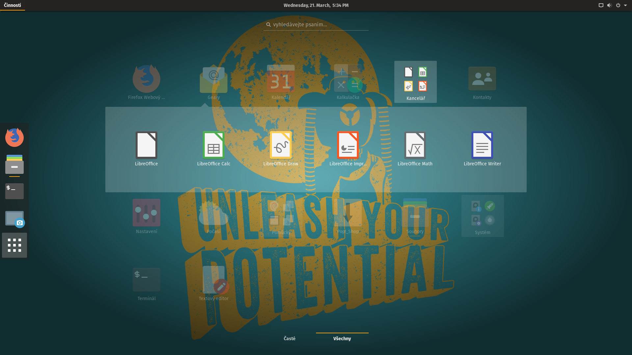Open Kontakty app
Image resolution: width=632 pixels, height=355 pixels.
point(482,79)
